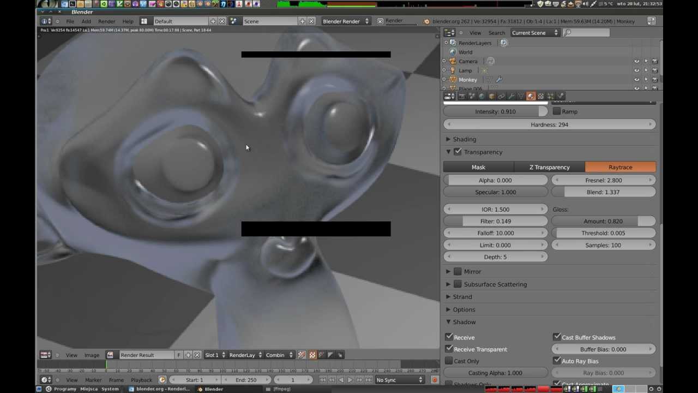Screen dimensions: 698x393
Task: Click the Intensity 0.910 slider
Action: click(x=495, y=111)
